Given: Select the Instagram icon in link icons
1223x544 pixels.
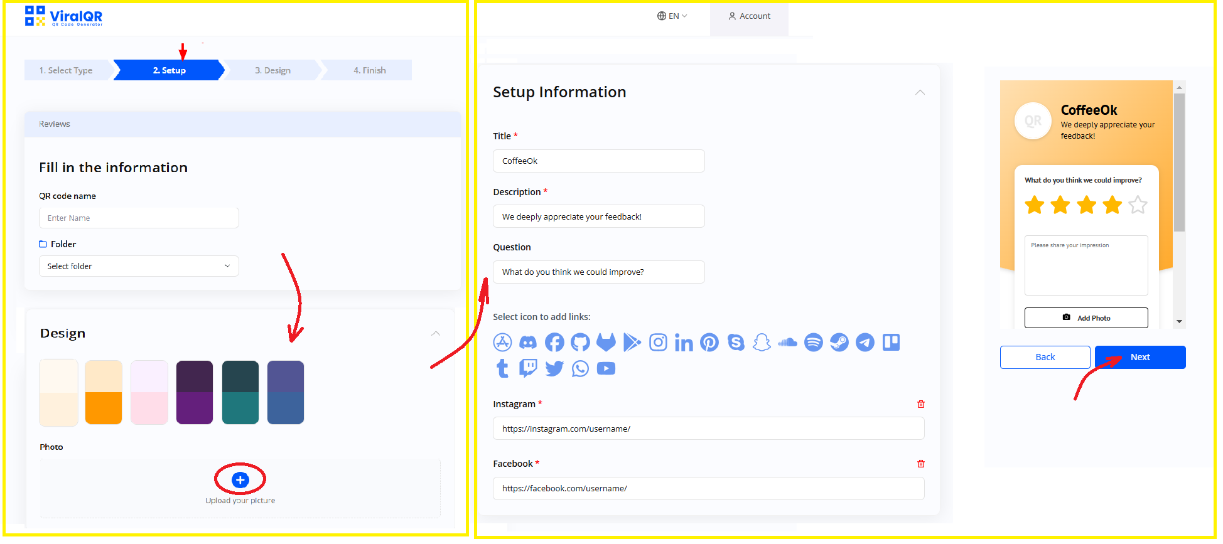Looking at the screenshot, I should click(658, 343).
